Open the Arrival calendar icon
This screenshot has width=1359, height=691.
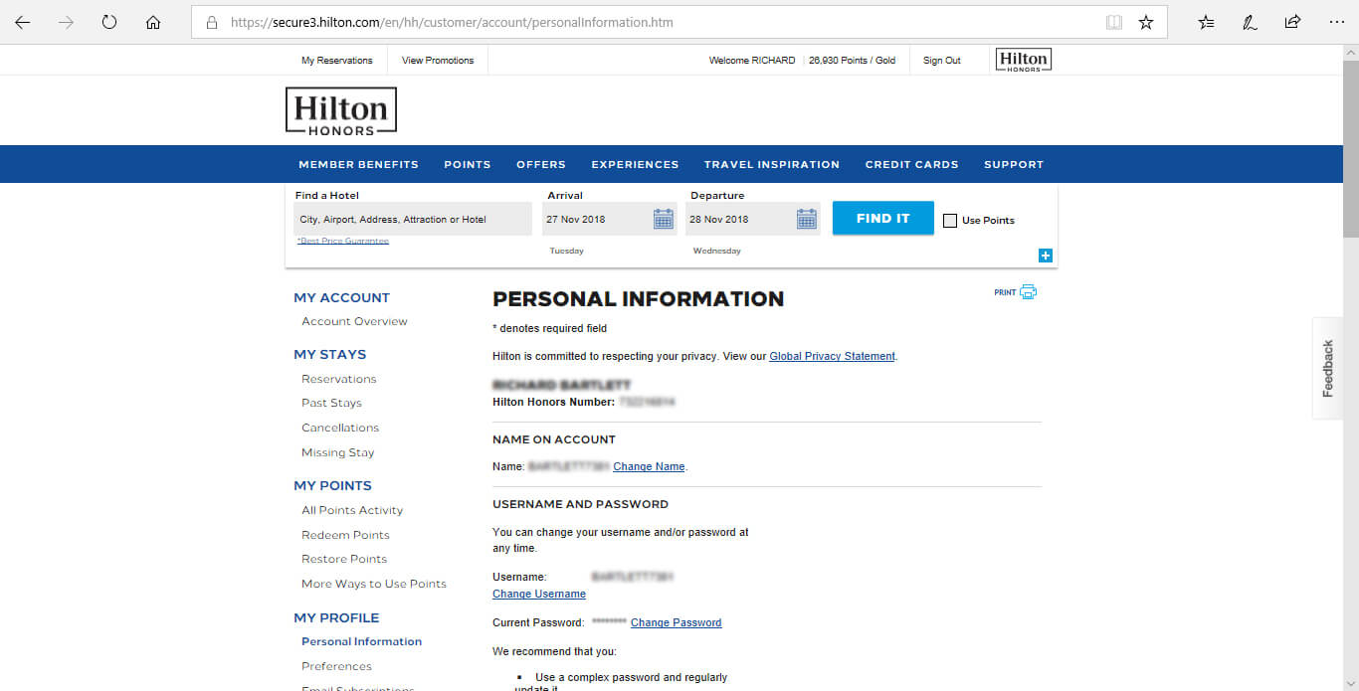[664, 219]
